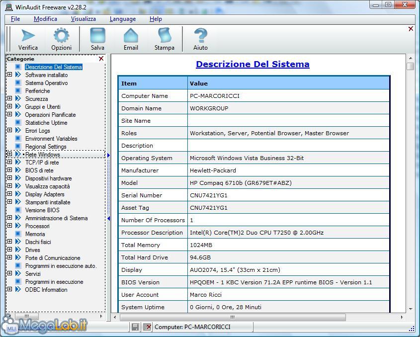Click the report vertical scrollbar down arrow
Viewport: 420px width, 337px height.
pyautogui.click(x=411, y=309)
